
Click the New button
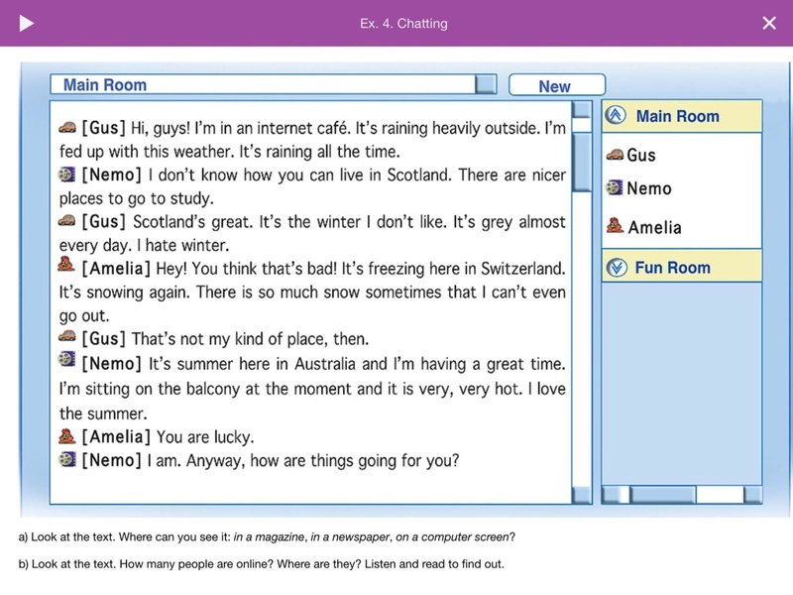click(555, 86)
